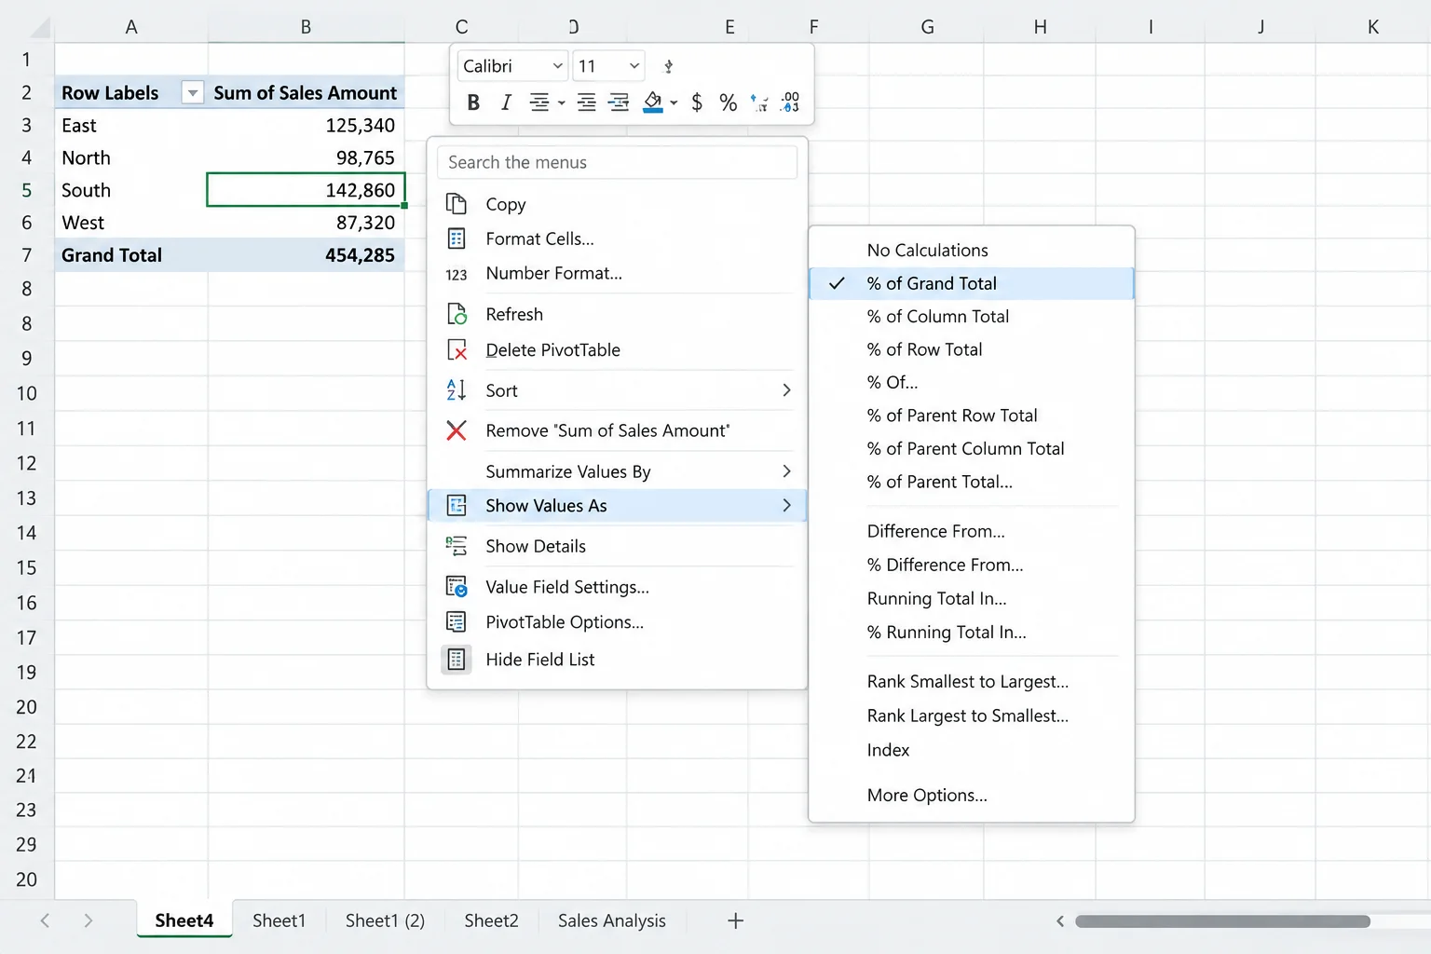
Task: Uncheck the % of Grand Total checkmark
Action: pyautogui.click(x=837, y=283)
